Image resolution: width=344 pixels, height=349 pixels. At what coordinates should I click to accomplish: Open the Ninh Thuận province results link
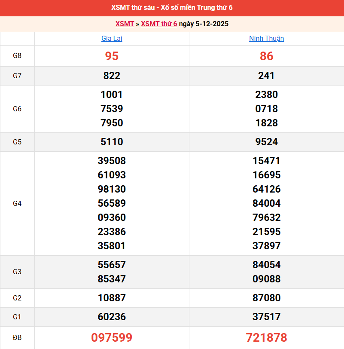click(266, 38)
